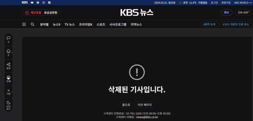Screen dimensions: 253x121
Task: Open comments from the sidebar speech bubble
Action: [8, 40]
